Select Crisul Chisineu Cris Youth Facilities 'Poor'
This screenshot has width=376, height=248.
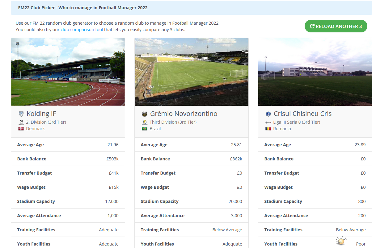tap(361, 244)
